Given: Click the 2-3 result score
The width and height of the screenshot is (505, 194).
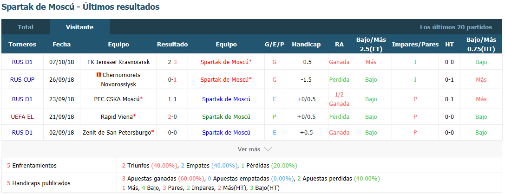Looking at the screenshot, I should coord(172,62).
